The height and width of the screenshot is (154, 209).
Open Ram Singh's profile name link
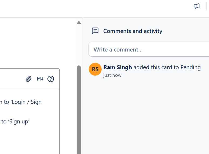[118, 67]
